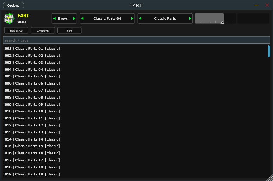Click the Fav button
Image resolution: width=273 pixels, height=181 pixels.
(69, 31)
